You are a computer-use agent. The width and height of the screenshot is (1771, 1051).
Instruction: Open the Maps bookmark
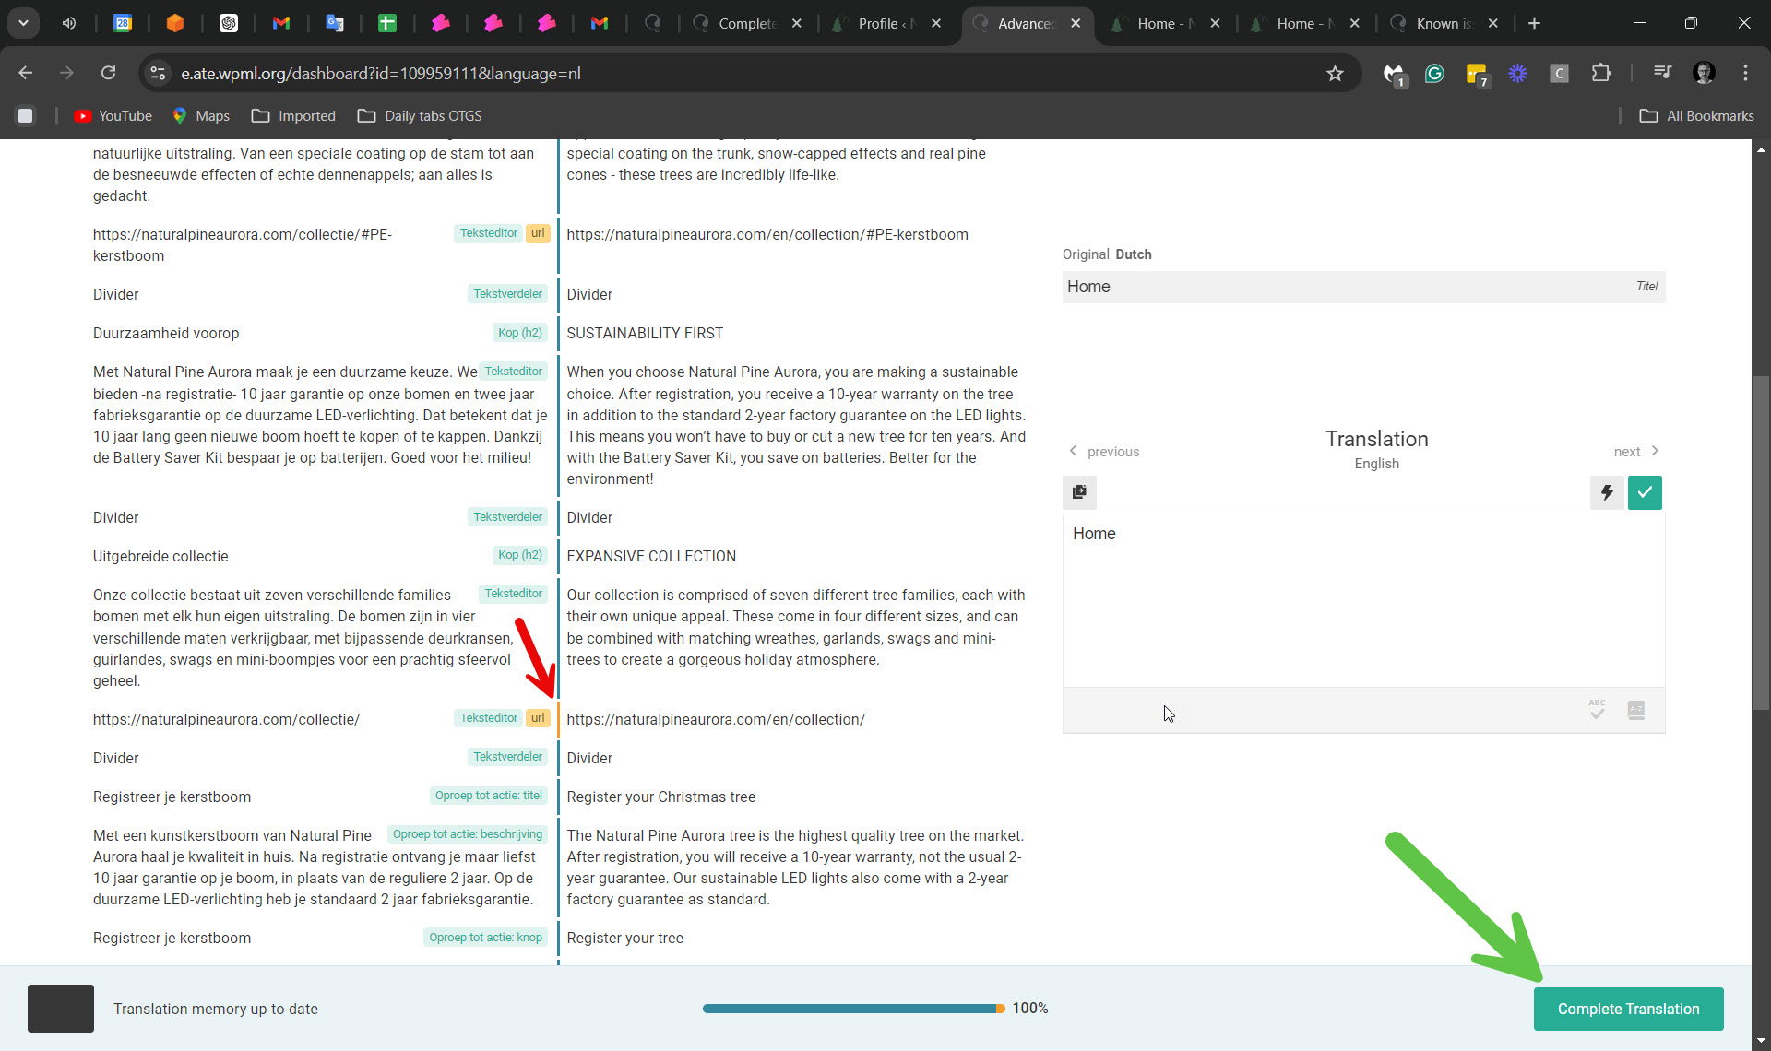(x=200, y=115)
